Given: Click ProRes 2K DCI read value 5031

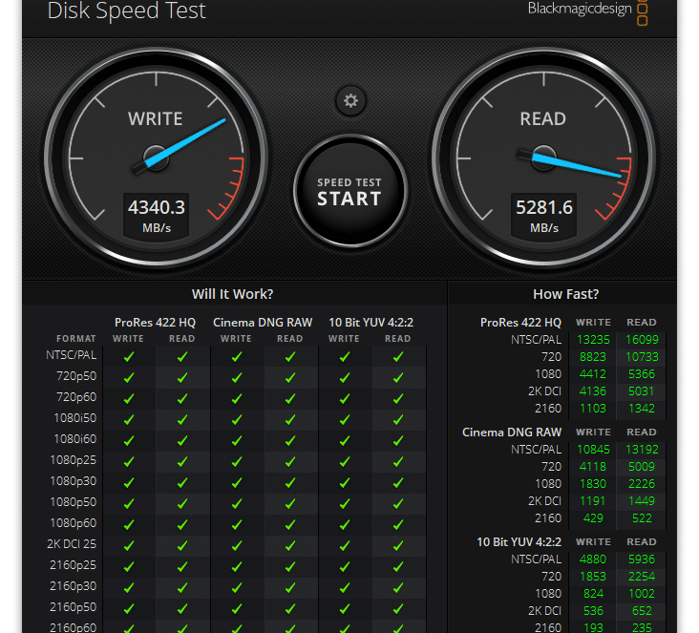Looking at the screenshot, I should [642, 391].
